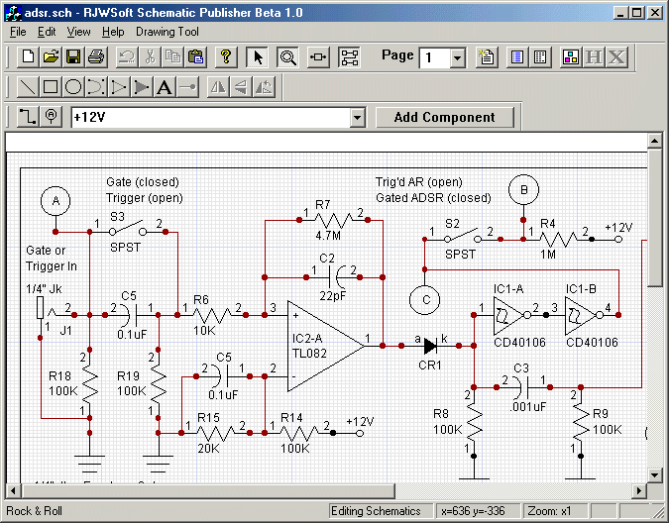Toggle the junction node tool beside wire tool
The height and width of the screenshot is (523, 669).
[x=52, y=118]
